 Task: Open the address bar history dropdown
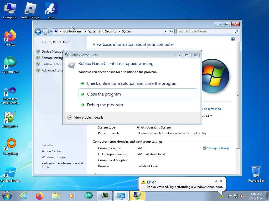(x=165, y=31)
